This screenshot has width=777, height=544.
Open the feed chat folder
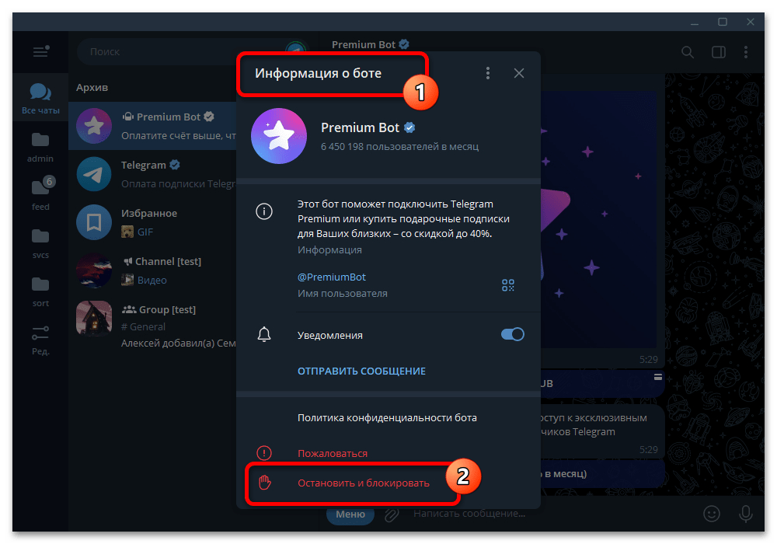click(40, 196)
